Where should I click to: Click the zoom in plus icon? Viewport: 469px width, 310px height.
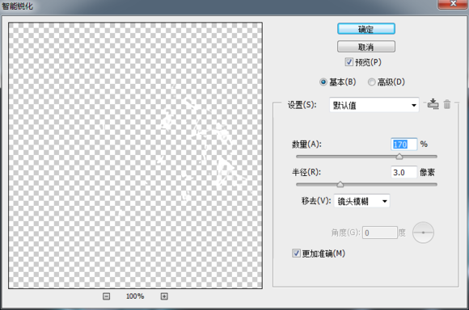tap(164, 296)
